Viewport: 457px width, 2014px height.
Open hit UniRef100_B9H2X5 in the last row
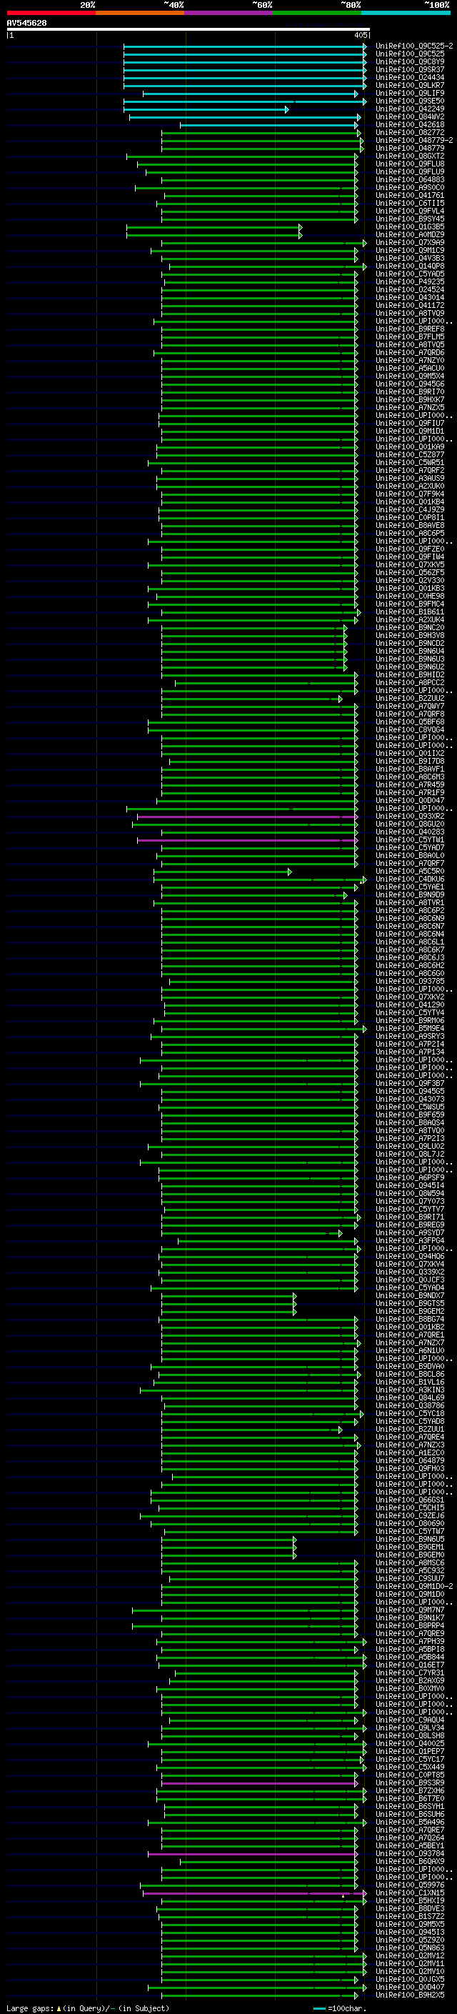(410, 1995)
